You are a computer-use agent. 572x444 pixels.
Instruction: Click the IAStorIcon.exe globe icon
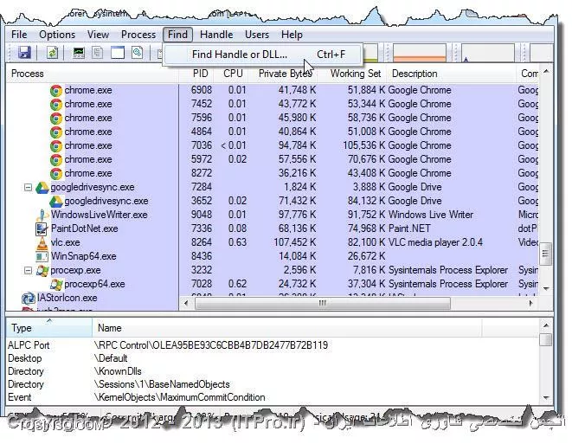pos(28,299)
